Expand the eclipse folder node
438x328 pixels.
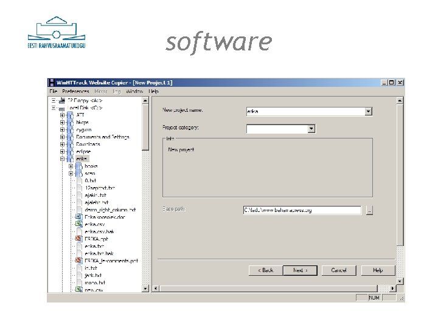tap(62, 151)
